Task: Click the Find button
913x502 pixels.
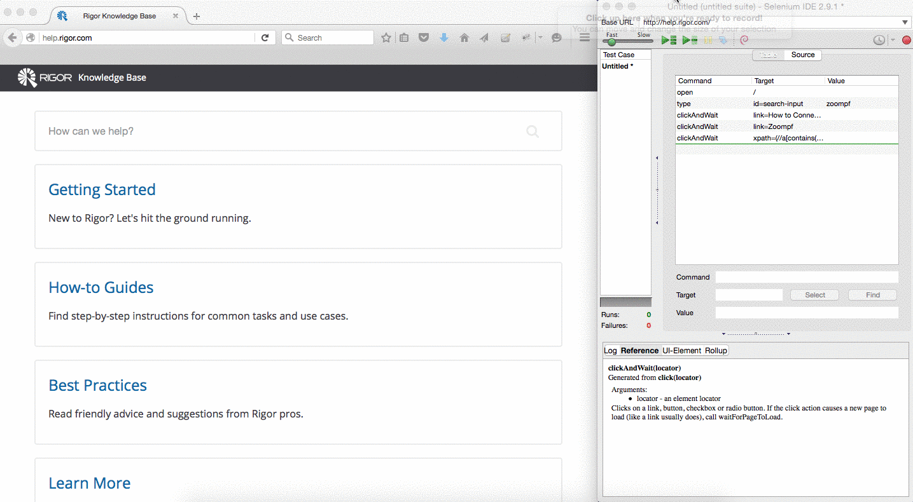Action: [x=873, y=295]
